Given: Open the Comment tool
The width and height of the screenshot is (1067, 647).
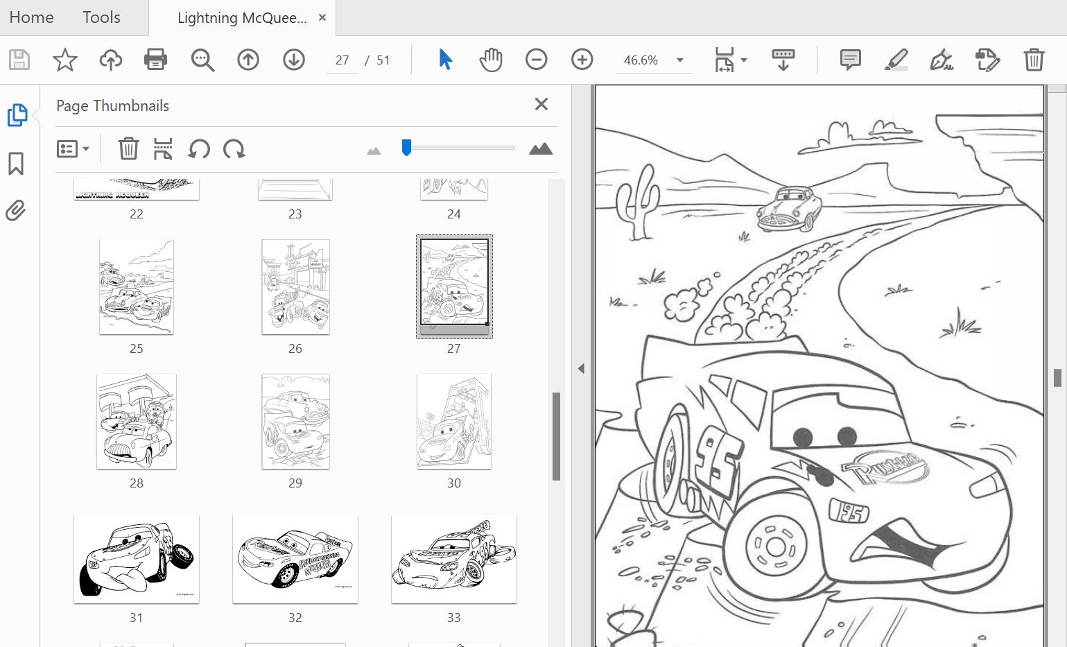Looking at the screenshot, I should pyautogui.click(x=849, y=60).
